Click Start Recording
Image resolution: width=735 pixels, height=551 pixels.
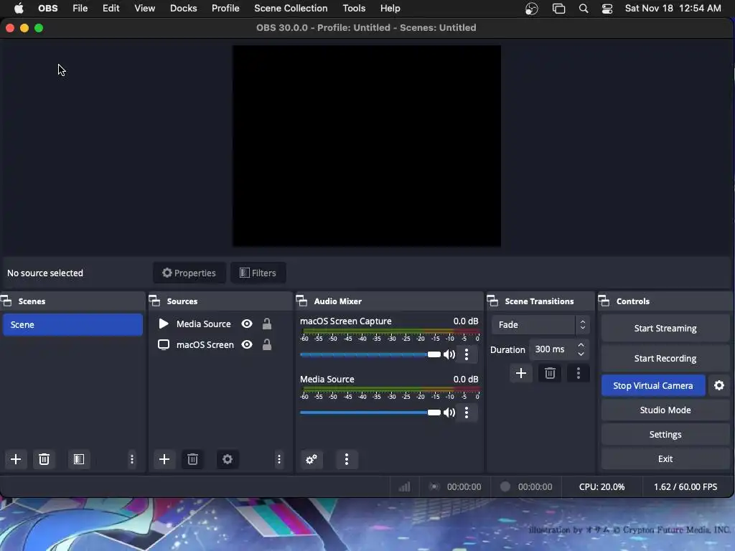665,359
